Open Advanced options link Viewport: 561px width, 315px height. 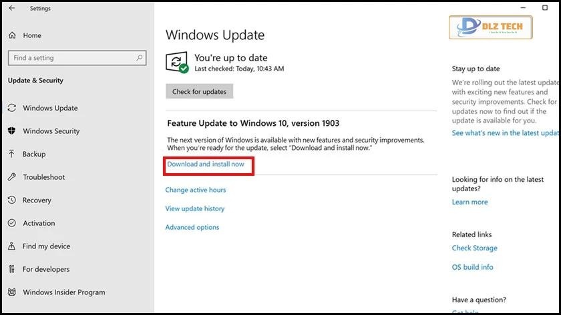tap(192, 227)
